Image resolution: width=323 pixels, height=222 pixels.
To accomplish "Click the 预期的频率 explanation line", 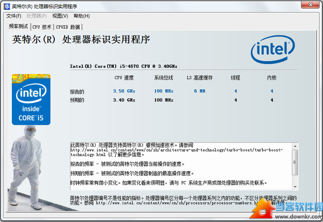I will pos(132,174).
